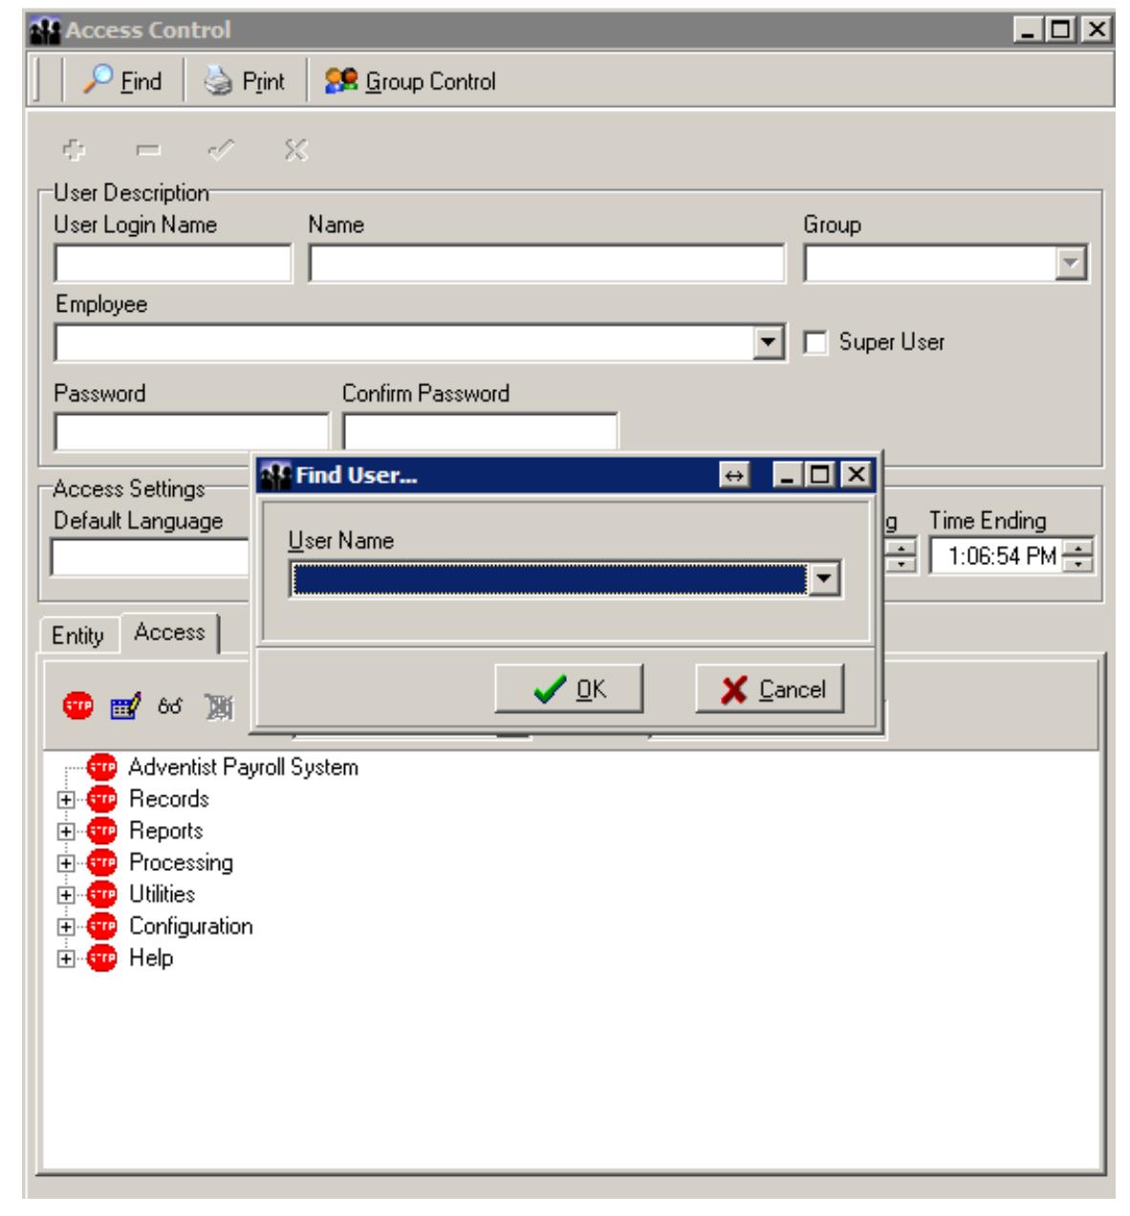This screenshot has height=1216, width=1130.
Task: Select the Processing tree item
Action: (181, 862)
